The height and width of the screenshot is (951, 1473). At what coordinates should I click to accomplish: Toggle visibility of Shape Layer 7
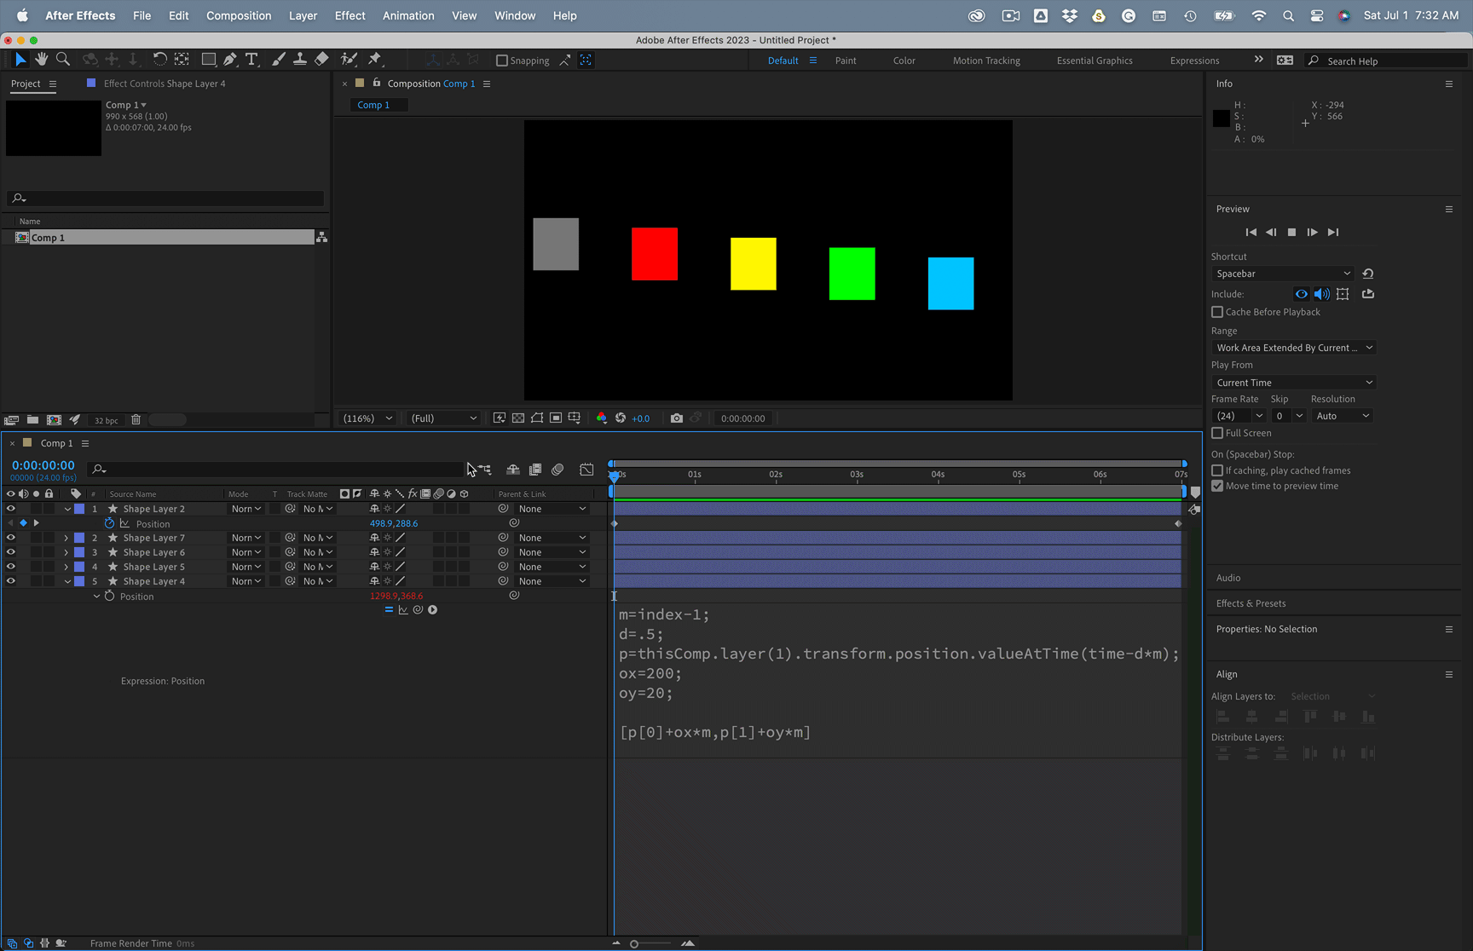coord(10,538)
